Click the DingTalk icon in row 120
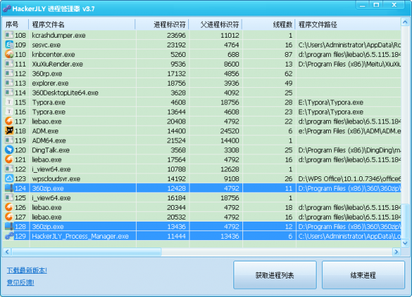 [x=9, y=150]
